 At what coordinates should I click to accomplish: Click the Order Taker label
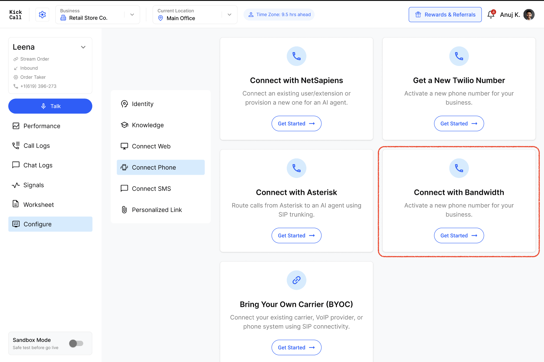(33, 77)
